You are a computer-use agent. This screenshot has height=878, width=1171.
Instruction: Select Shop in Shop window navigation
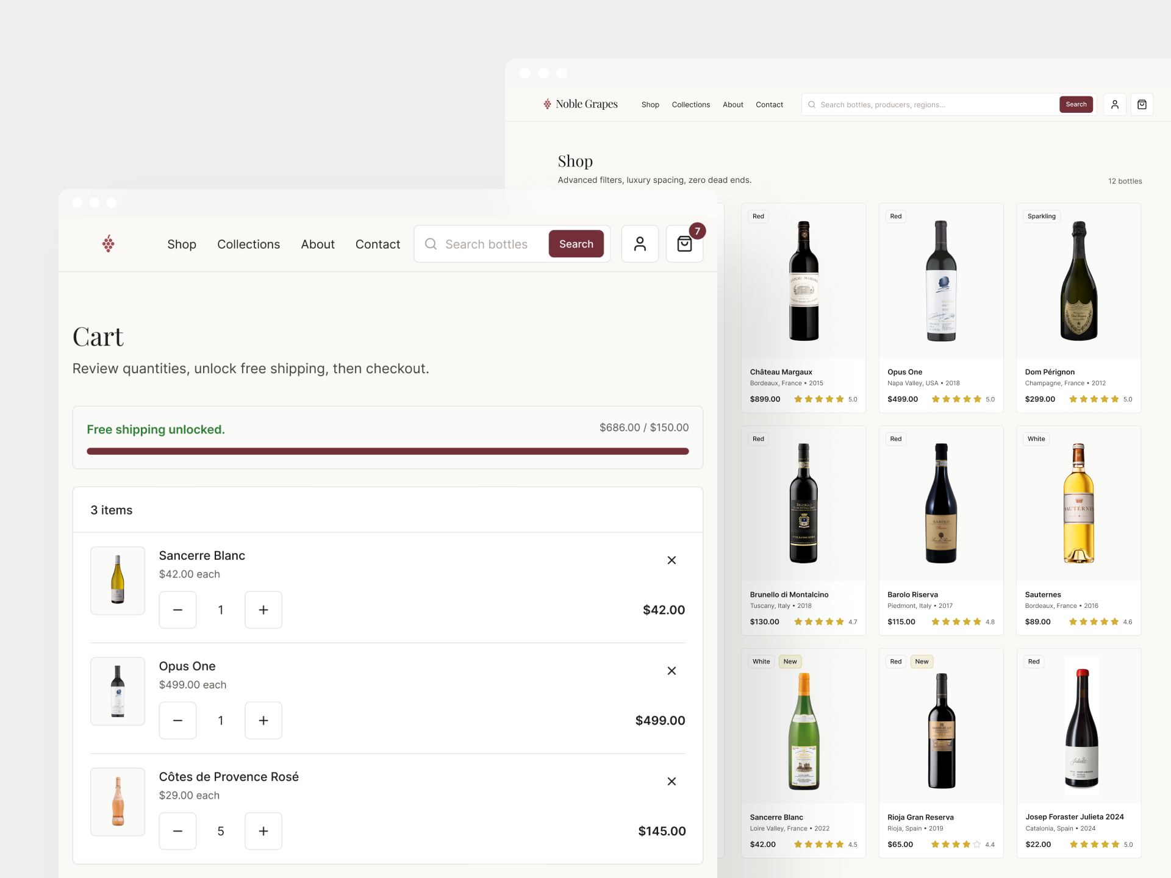pyautogui.click(x=650, y=104)
